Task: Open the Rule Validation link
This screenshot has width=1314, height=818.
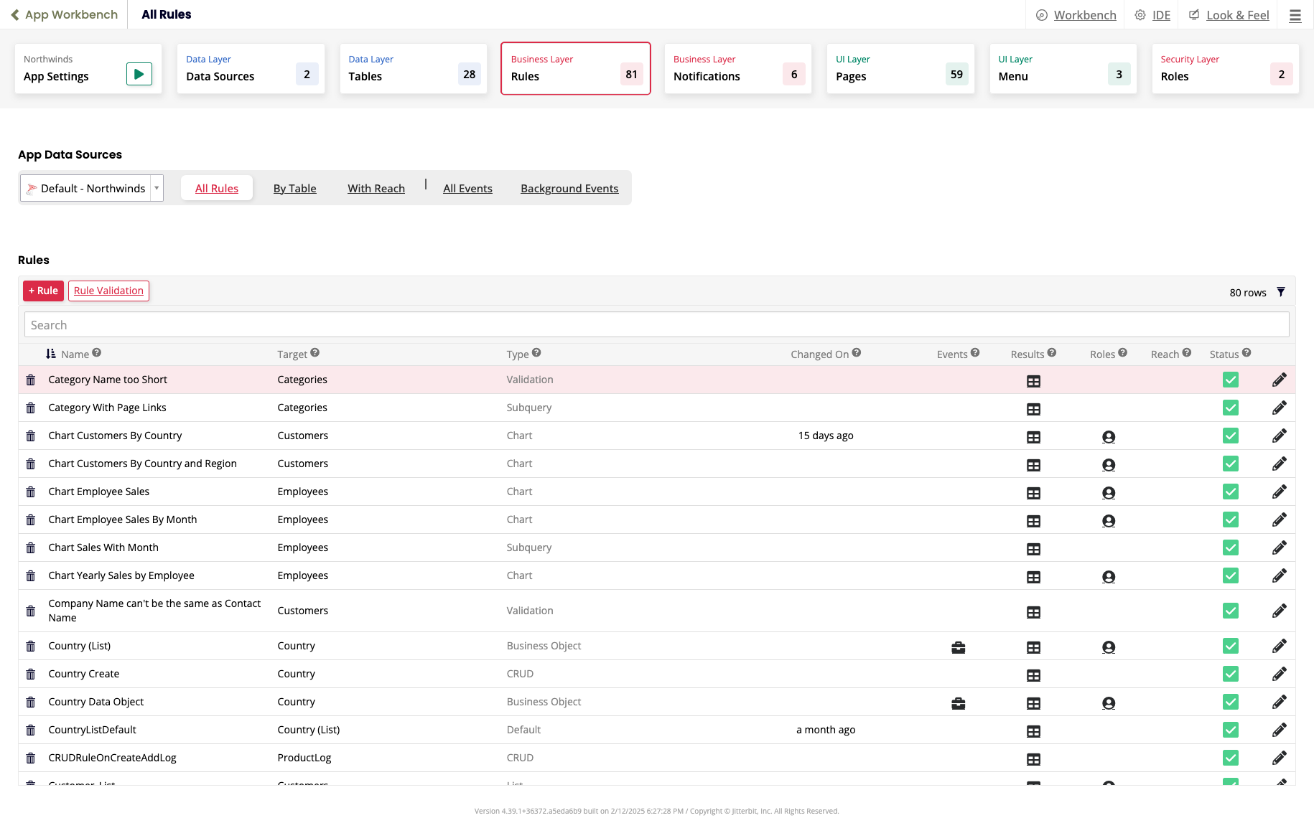Action: (108, 291)
